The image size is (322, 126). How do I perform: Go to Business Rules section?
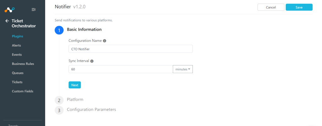pos(23,64)
